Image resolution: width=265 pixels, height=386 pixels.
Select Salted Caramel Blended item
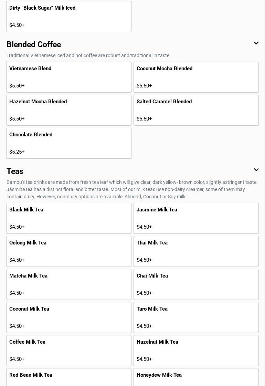(x=196, y=110)
